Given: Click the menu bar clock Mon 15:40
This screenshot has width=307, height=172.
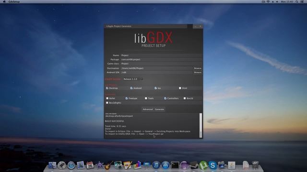Looking at the screenshot, I should tap(287, 1).
